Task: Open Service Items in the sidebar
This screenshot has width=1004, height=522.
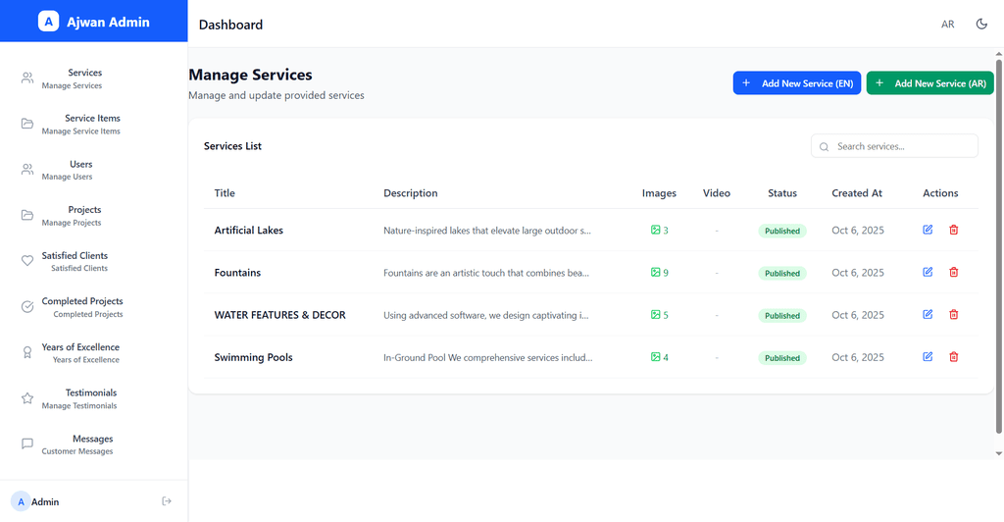Action: 92,124
